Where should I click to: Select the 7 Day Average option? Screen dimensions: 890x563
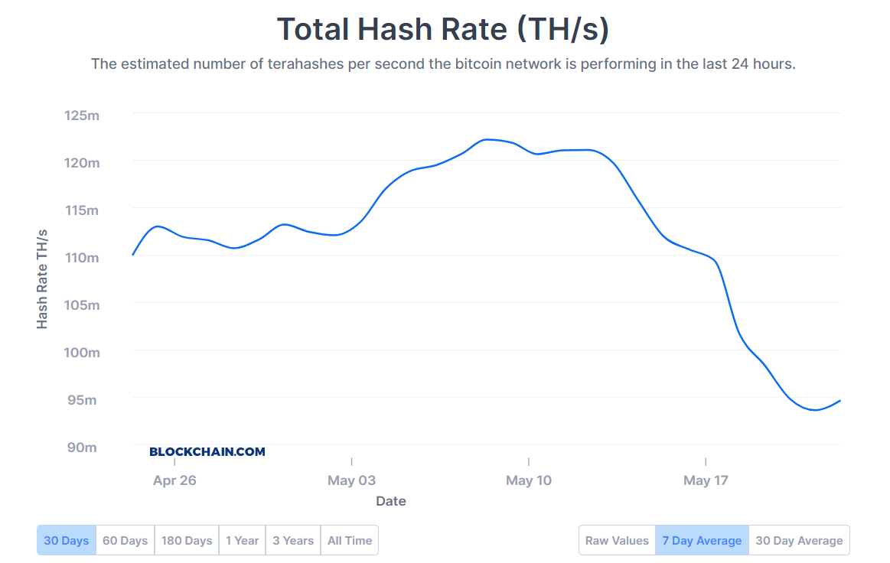tap(702, 540)
